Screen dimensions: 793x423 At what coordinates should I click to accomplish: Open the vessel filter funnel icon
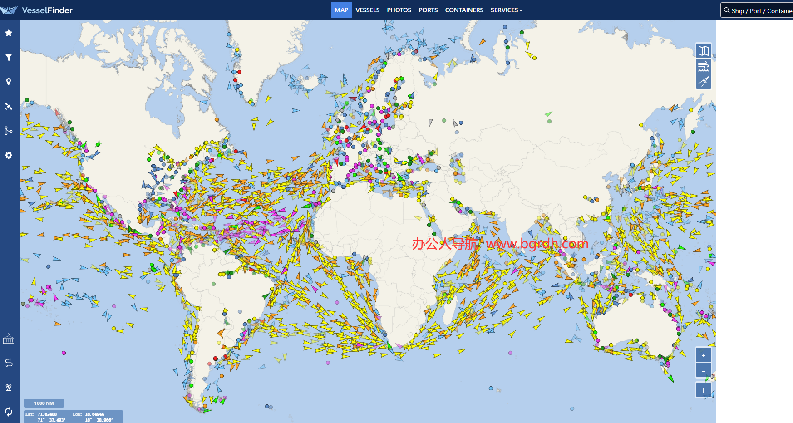coord(9,57)
